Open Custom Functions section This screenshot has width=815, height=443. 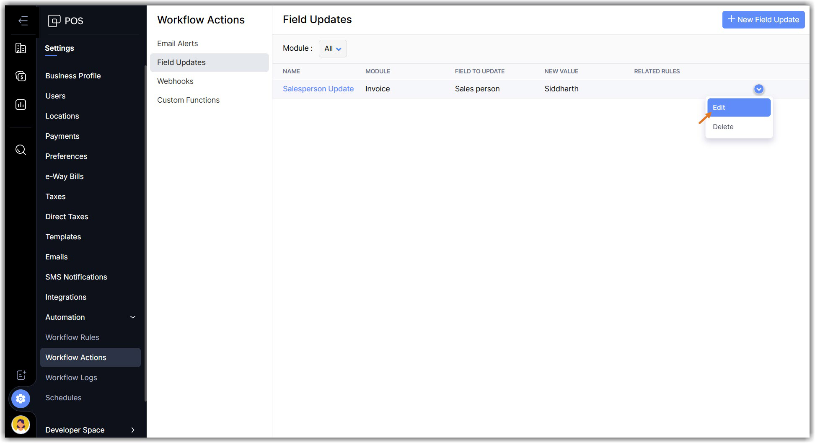coord(188,100)
